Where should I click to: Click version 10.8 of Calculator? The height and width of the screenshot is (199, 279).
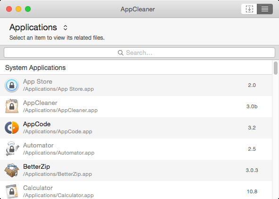252,191
